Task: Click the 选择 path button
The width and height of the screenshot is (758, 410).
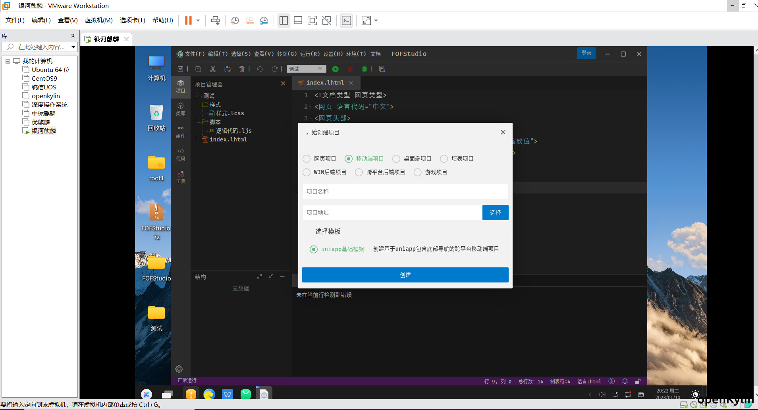Action: tap(495, 213)
